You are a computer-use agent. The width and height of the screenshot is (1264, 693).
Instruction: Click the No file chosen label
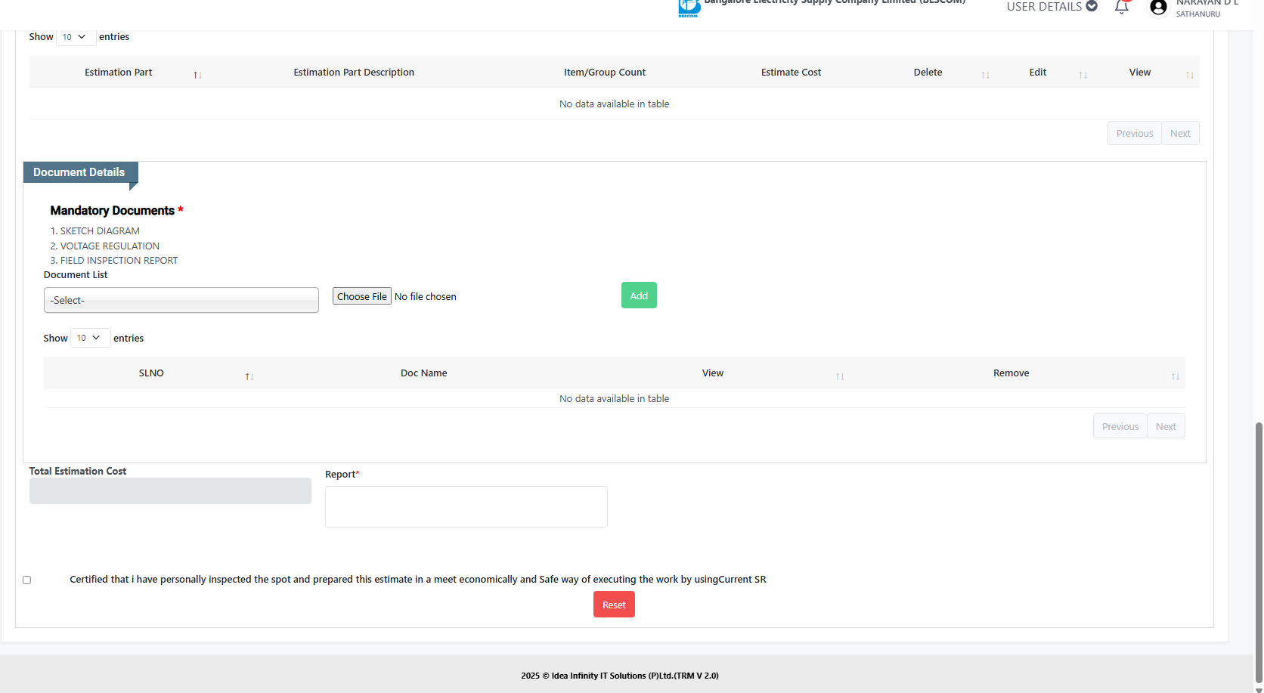click(426, 297)
